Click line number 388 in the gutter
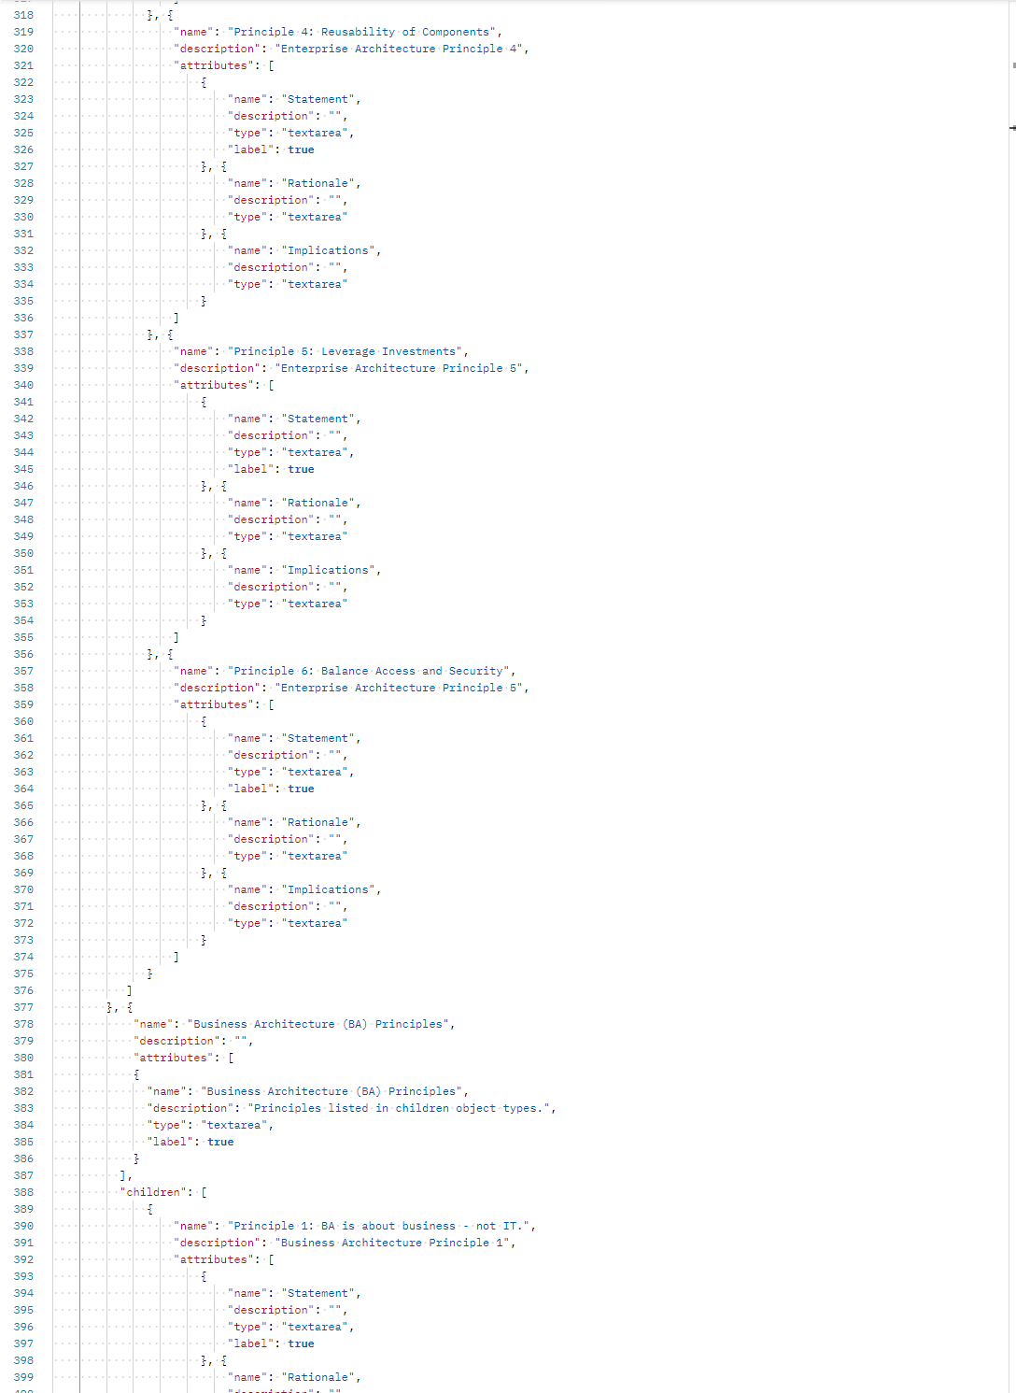 pos(23,1192)
